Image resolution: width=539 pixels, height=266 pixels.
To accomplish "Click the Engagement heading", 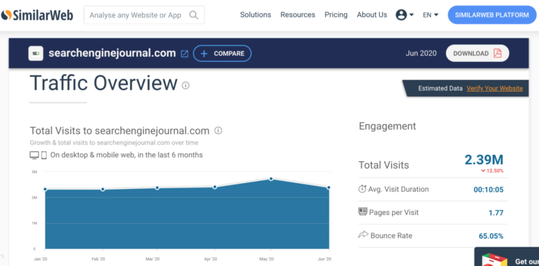I will pyautogui.click(x=387, y=126).
